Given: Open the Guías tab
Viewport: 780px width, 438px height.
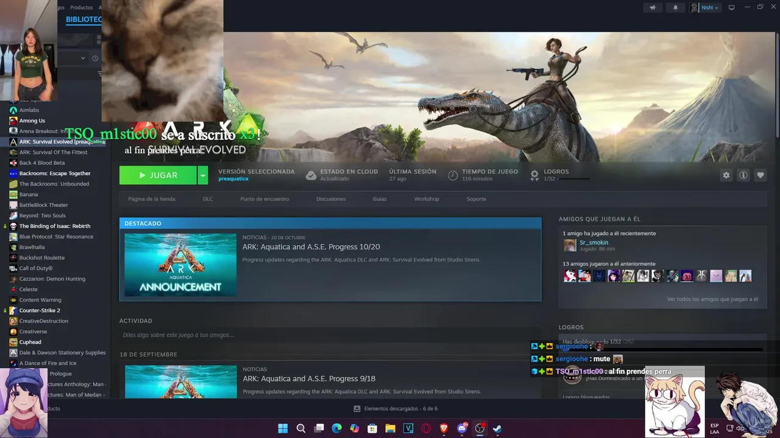Looking at the screenshot, I should 380,199.
